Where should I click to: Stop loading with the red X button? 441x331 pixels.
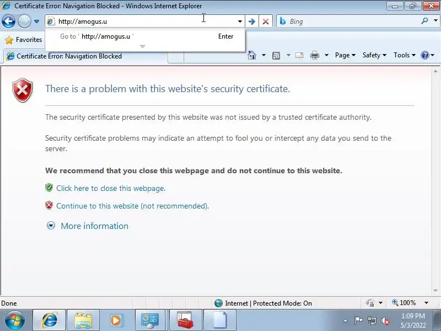coord(266,22)
